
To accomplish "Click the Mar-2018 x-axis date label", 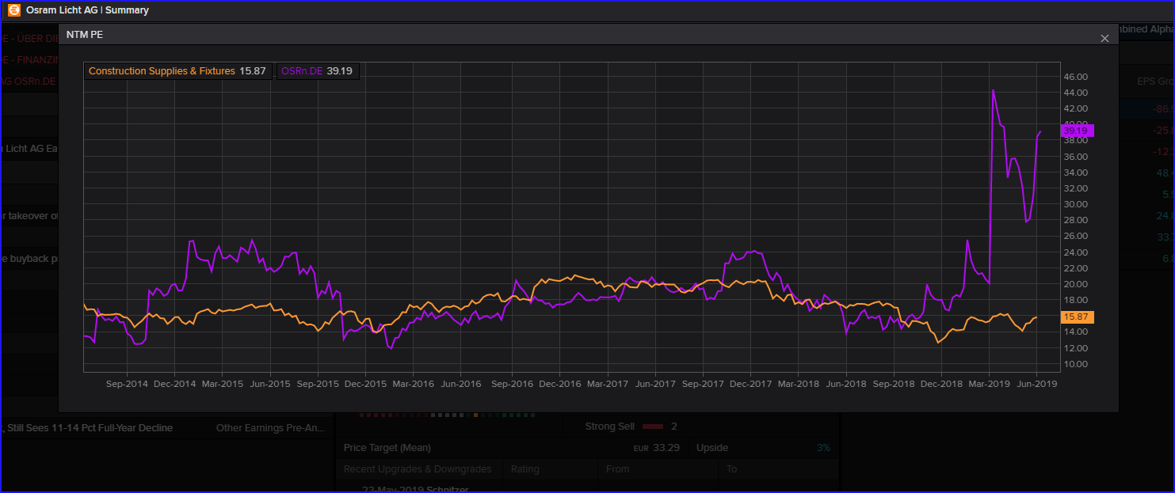I will coord(798,384).
